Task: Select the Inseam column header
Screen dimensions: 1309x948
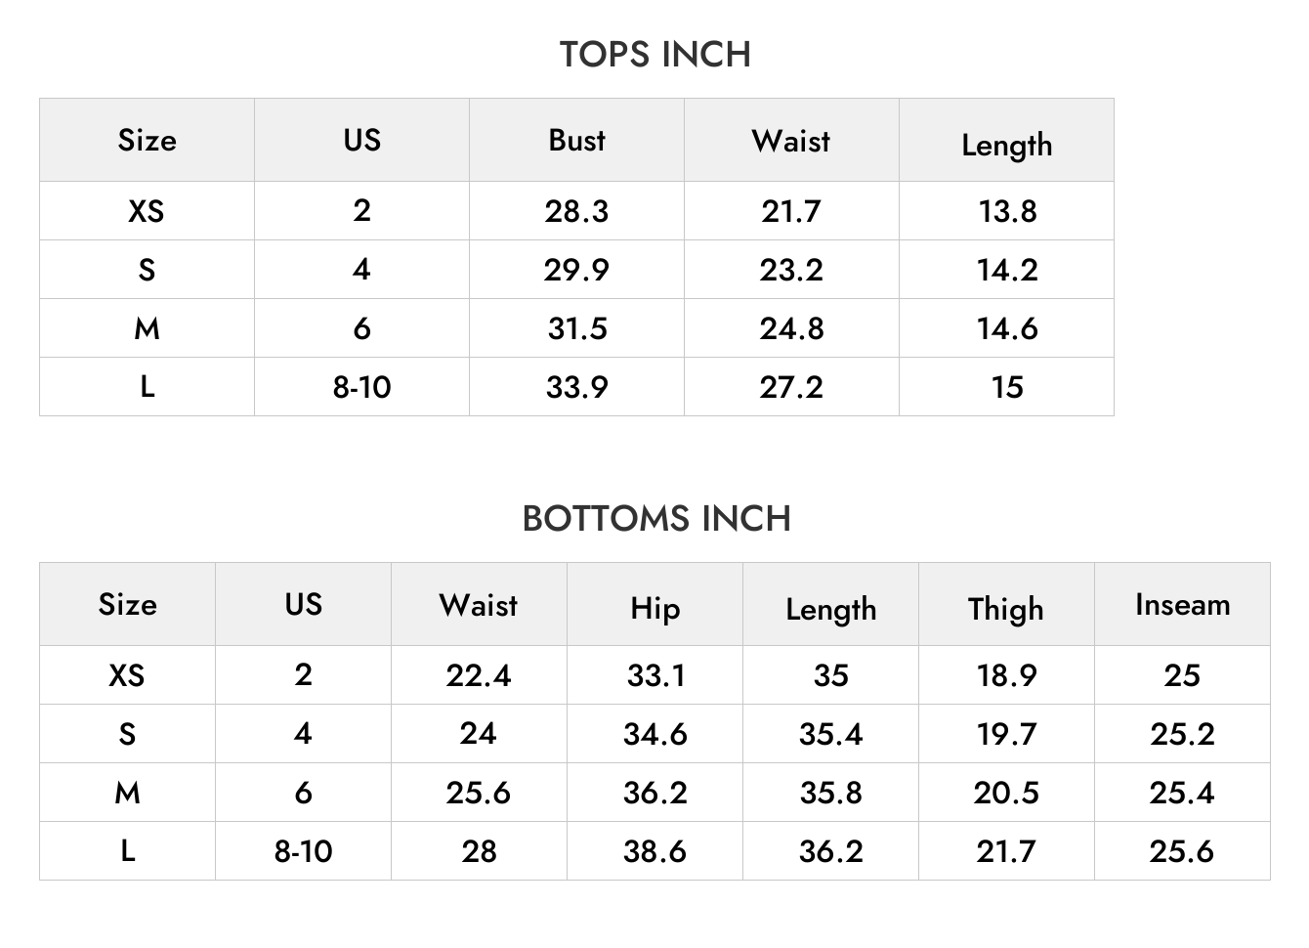Action: tap(1182, 604)
